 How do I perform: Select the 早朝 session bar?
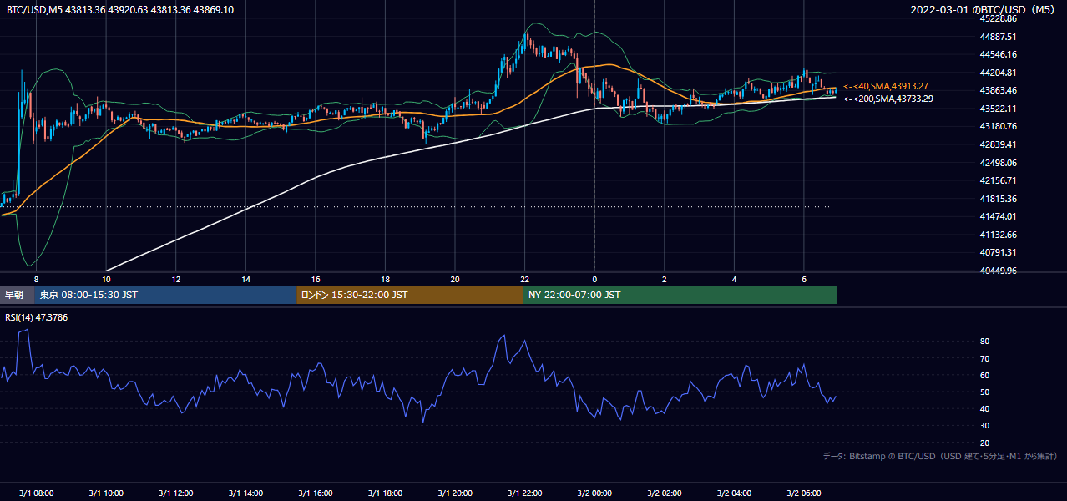(x=18, y=295)
